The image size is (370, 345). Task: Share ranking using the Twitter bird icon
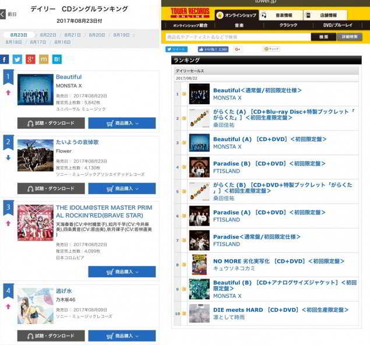click(x=17, y=59)
